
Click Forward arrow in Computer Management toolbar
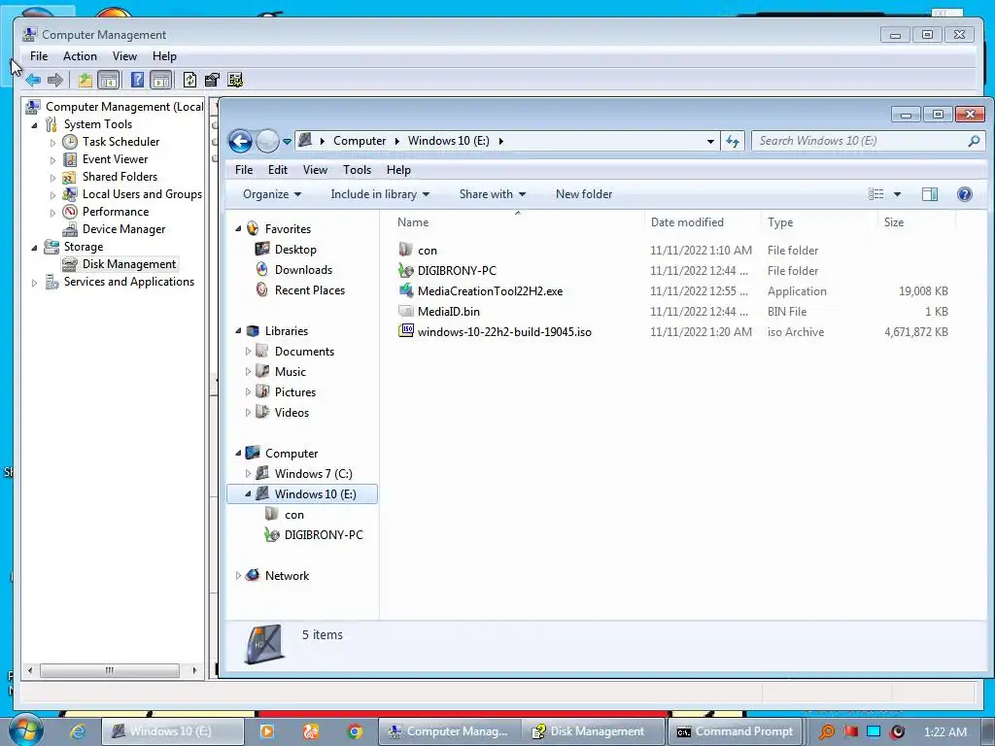coord(55,80)
